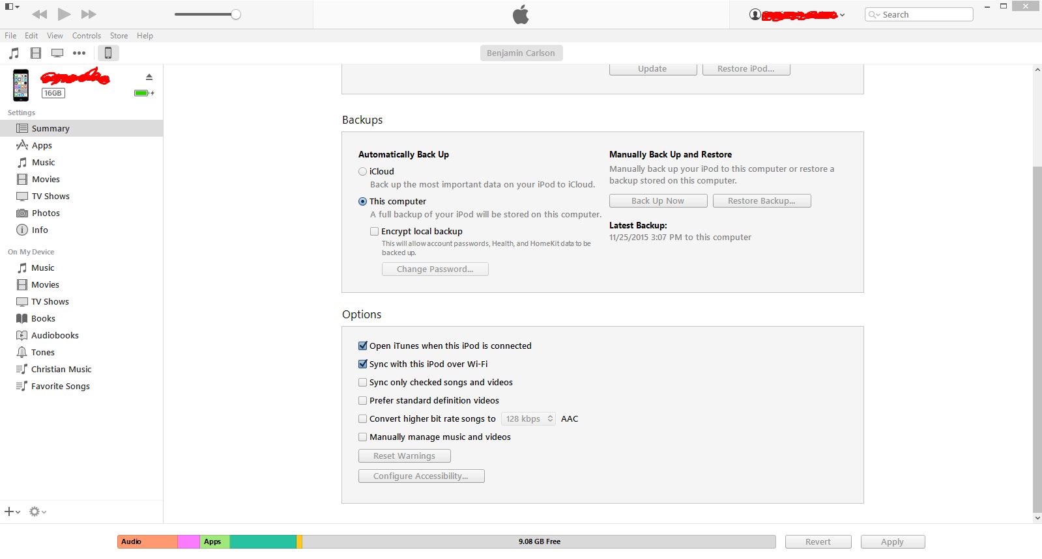Open Music under Settings
The height and width of the screenshot is (559, 1042).
81,162
